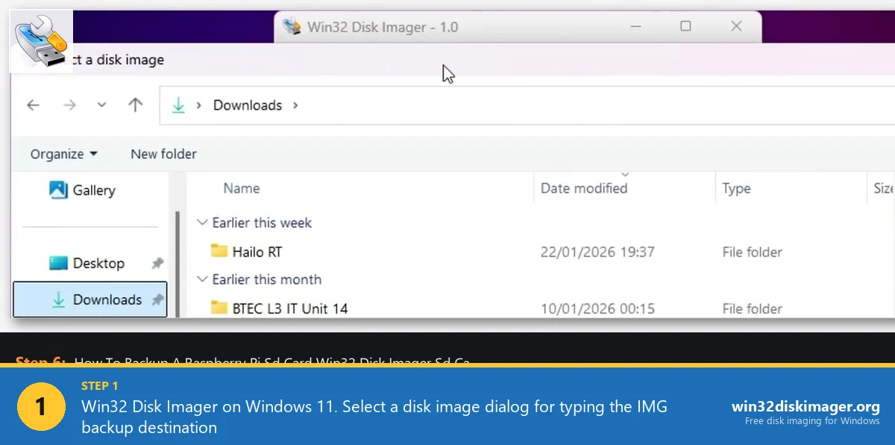Viewport: 895px width, 445px height.
Task: Go up one folder level with the up arrow
Action: point(135,104)
